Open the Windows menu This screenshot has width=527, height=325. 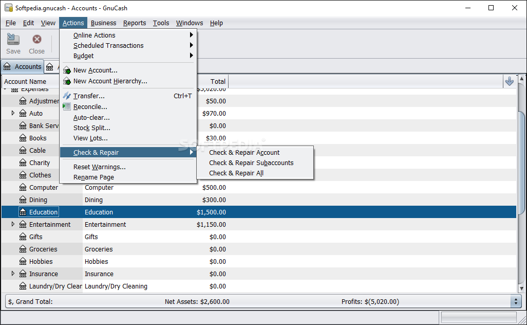(x=190, y=23)
